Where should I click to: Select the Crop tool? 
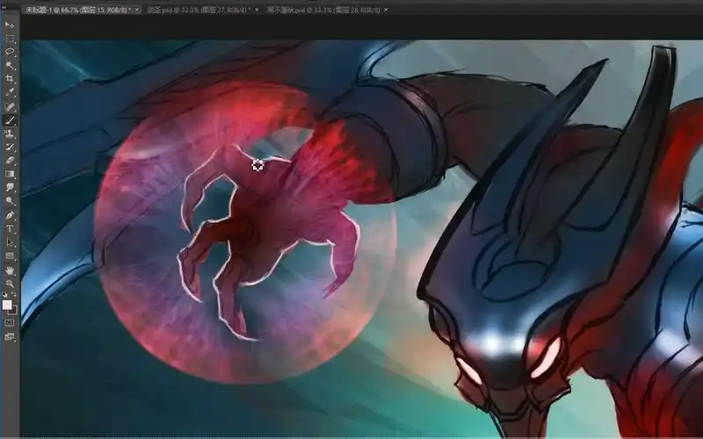pyautogui.click(x=10, y=79)
